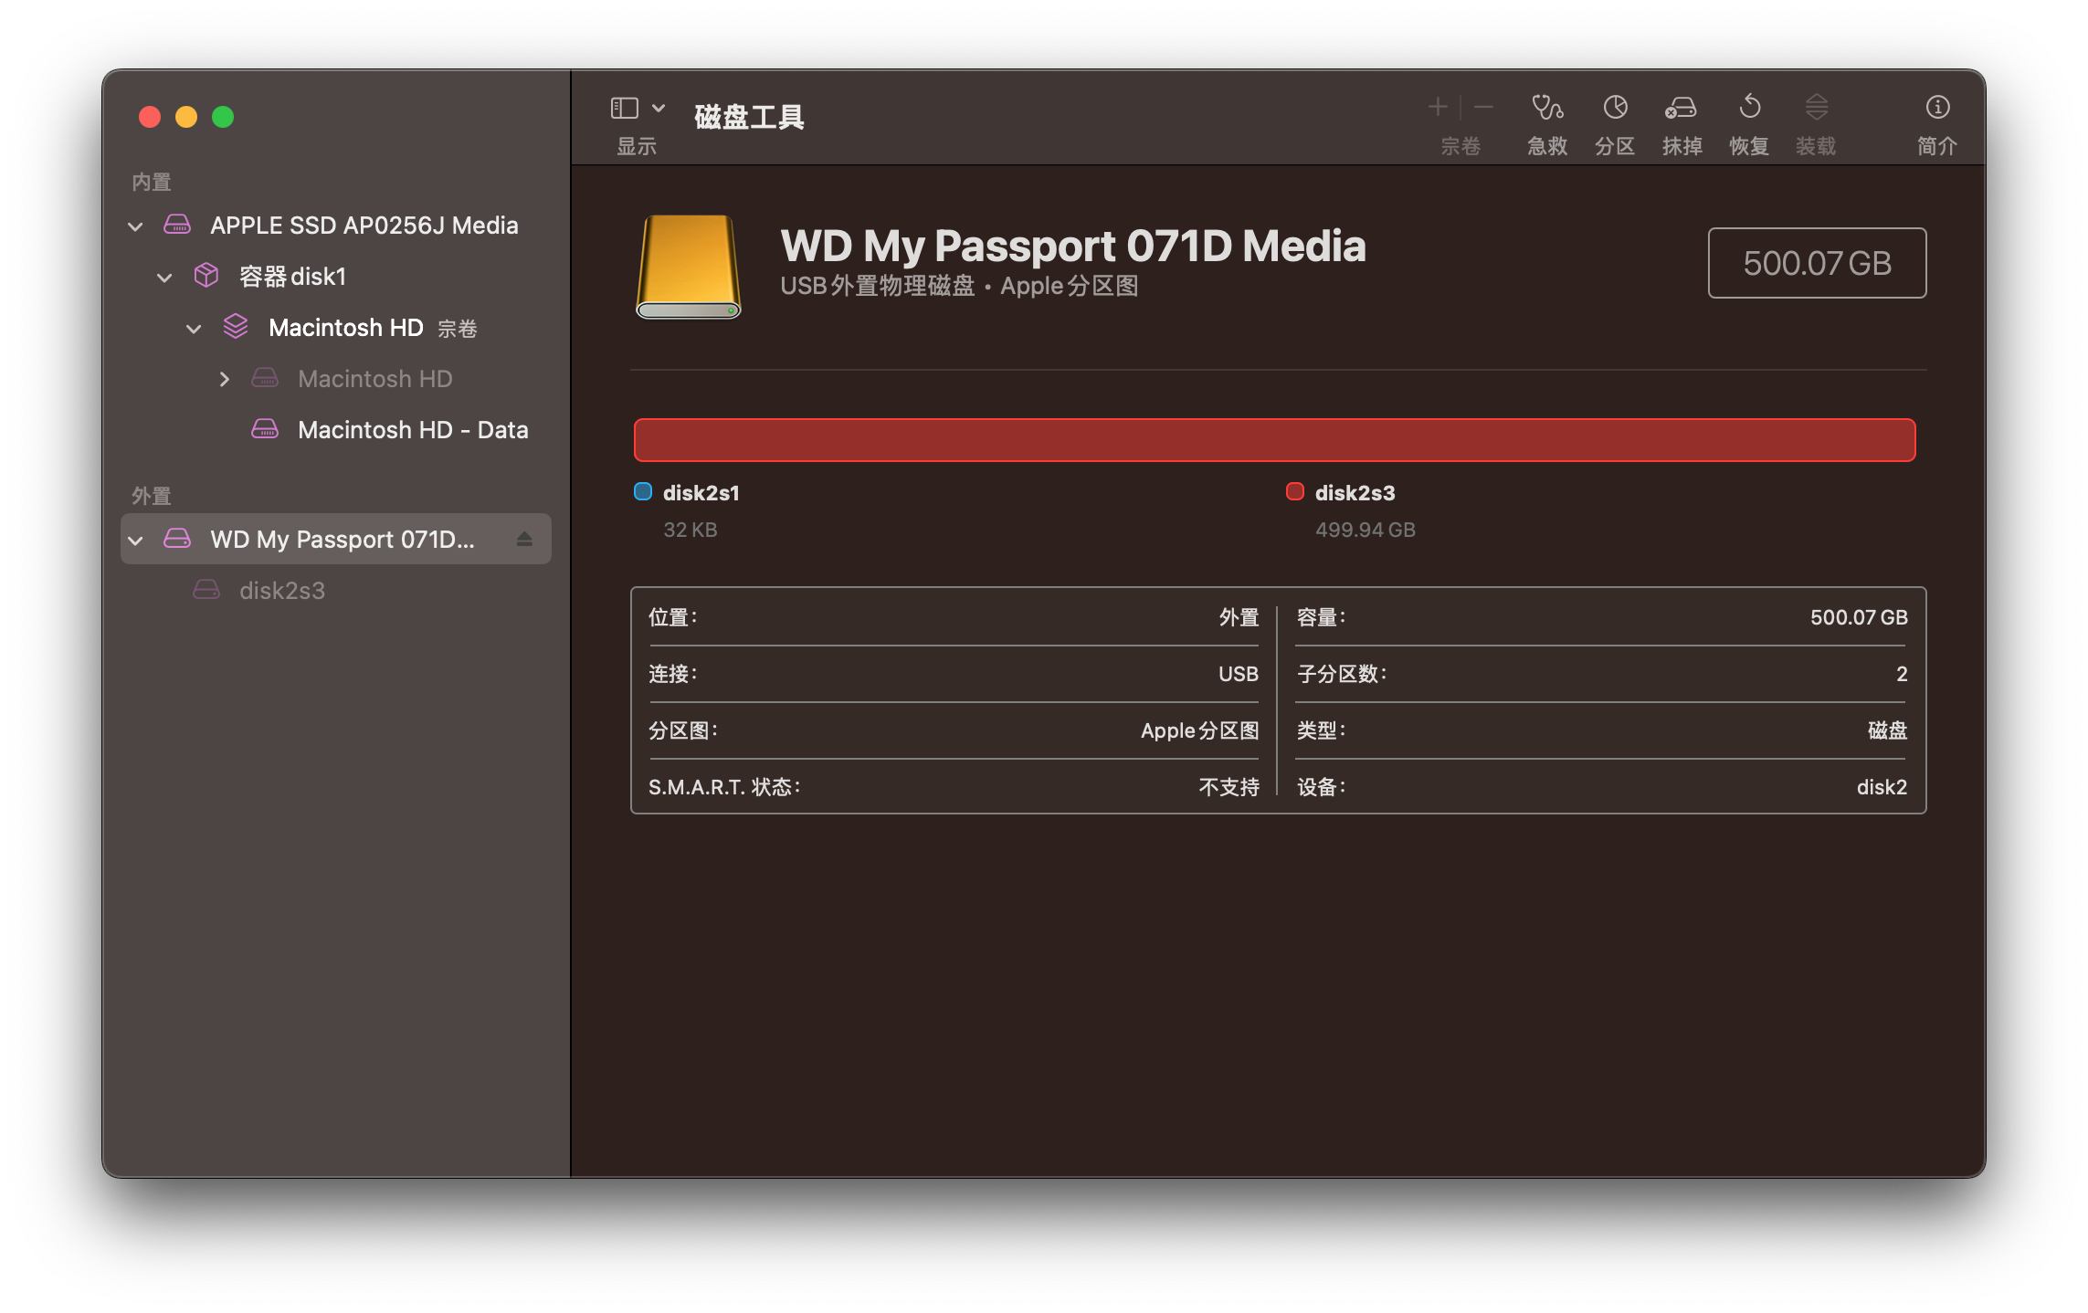This screenshot has width=2088, height=1313.
Task: Click the Mount (装载) toolbar icon
Action: tap(1816, 108)
